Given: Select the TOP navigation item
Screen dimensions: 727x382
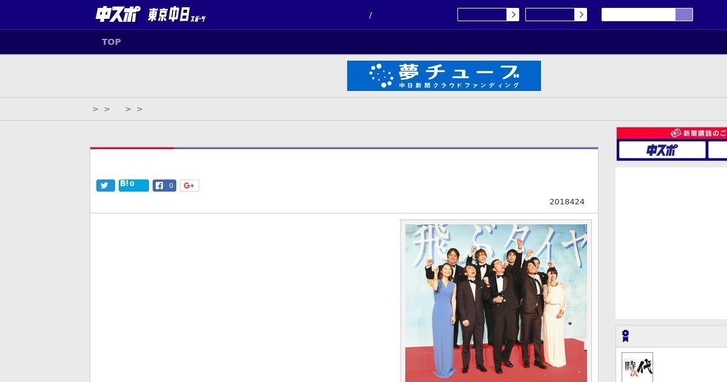Looking at the screenshot, I should pyautogui.click(x=111, y=42).
